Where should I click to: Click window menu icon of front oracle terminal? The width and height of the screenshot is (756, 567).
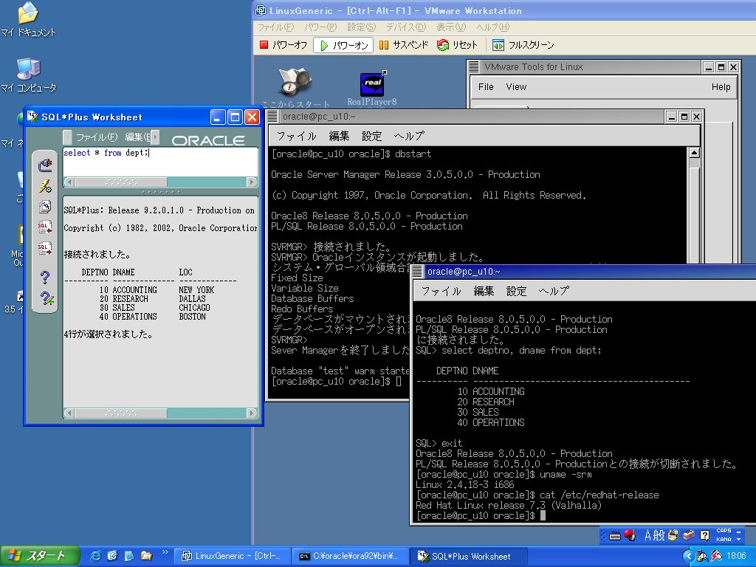coord(418,271)
